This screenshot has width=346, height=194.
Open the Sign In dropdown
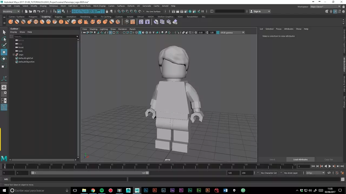[259, 11]
